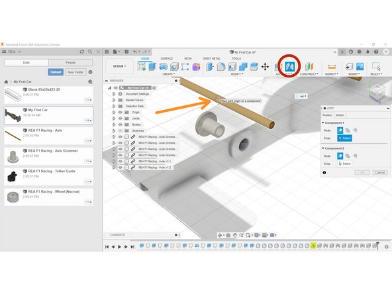Select the Pan hand tool

pyautogui.click(x=235, y=235)
